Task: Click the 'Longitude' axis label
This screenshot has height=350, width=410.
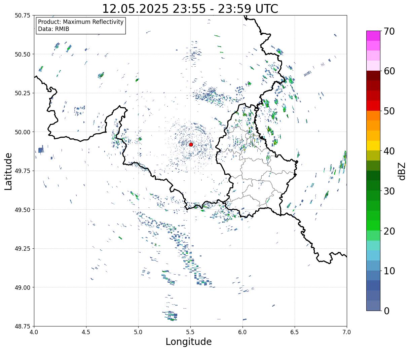Action: (x=189, y=342)
